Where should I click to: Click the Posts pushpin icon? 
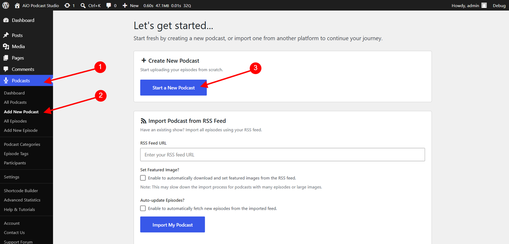(x=6, y=35)
